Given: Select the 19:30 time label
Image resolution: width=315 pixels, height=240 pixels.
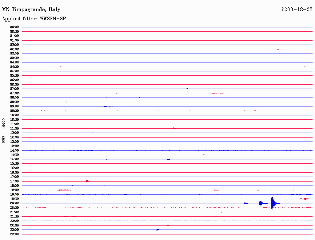Looking at the screenshot, I should pyautogui.click(x=14, y=199).
